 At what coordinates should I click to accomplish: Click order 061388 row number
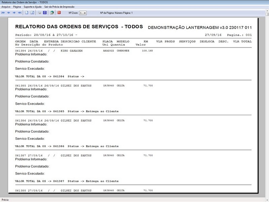21,191
